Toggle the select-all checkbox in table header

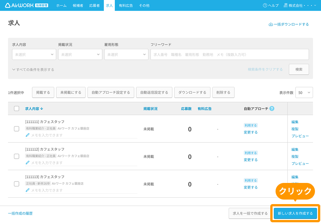tap(17, 108)
